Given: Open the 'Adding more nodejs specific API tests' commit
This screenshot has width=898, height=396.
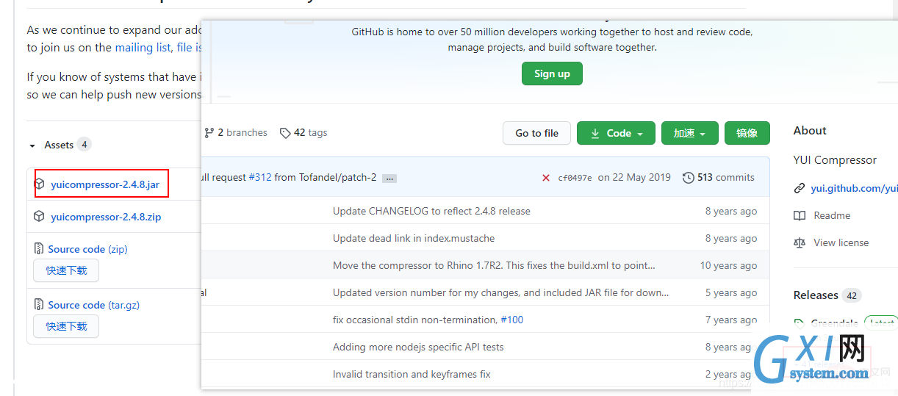Looking at the screenshot, I should (x=418, y=347).
